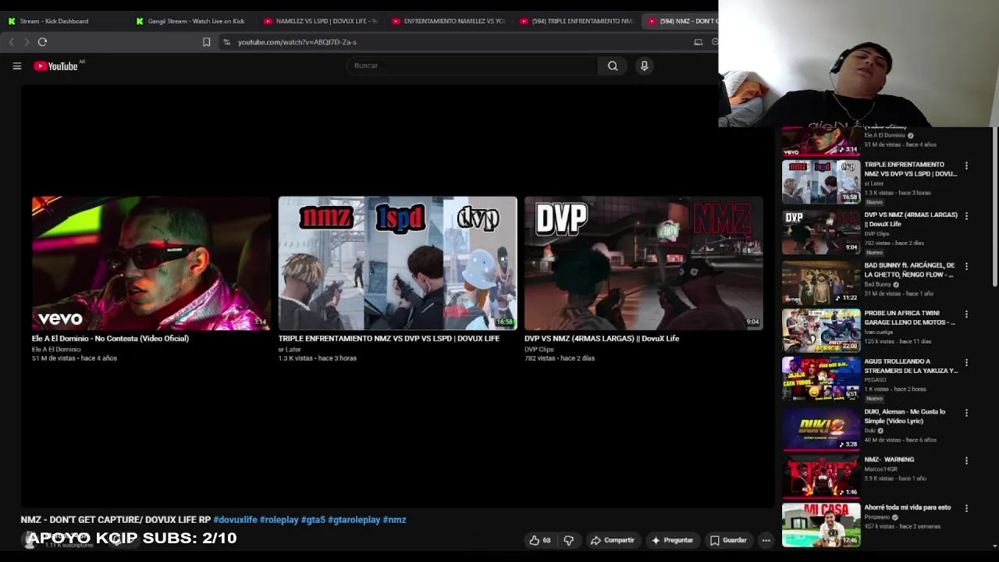Bookmark this page with the bookmark icon
Image resolution: width=999 pixels, height=562 pixels.
pos(206,42)
